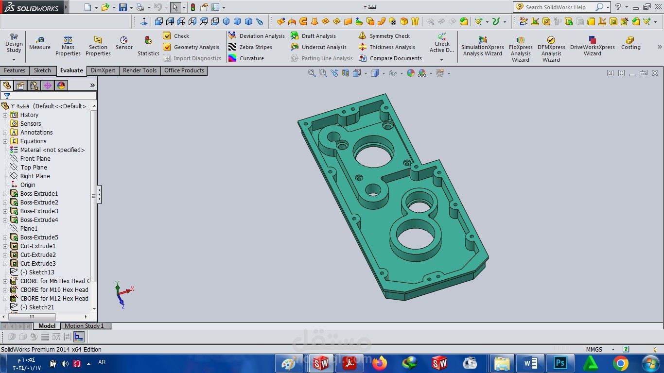The height and width of the screenshot is (373, 664).
Task: Open the Check Active Document dropdown arrow
Action: click(441, 60)
